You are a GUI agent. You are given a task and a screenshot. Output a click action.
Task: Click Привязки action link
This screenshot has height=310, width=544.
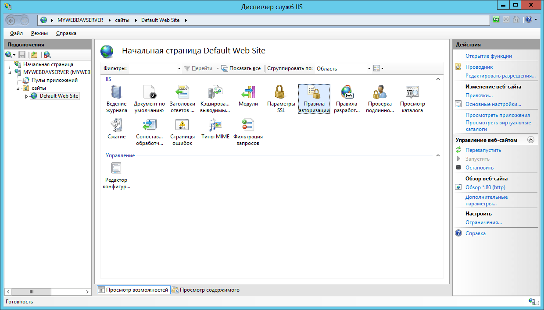click(479, 95)
